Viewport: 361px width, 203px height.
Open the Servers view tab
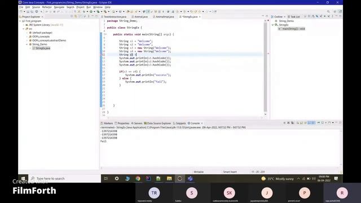[x=137, y=123]
